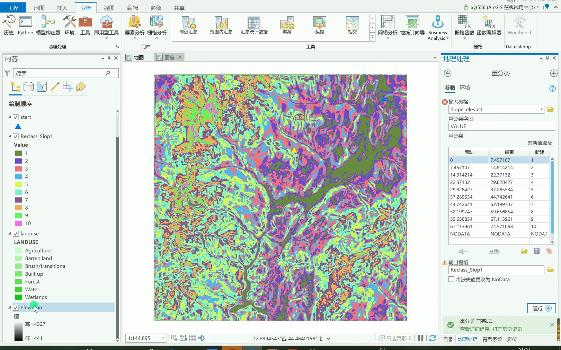Select the 相交 (Intersect) tool
Image resolution: width=561 pixels, height=350 pixels.
pos(352,26)
